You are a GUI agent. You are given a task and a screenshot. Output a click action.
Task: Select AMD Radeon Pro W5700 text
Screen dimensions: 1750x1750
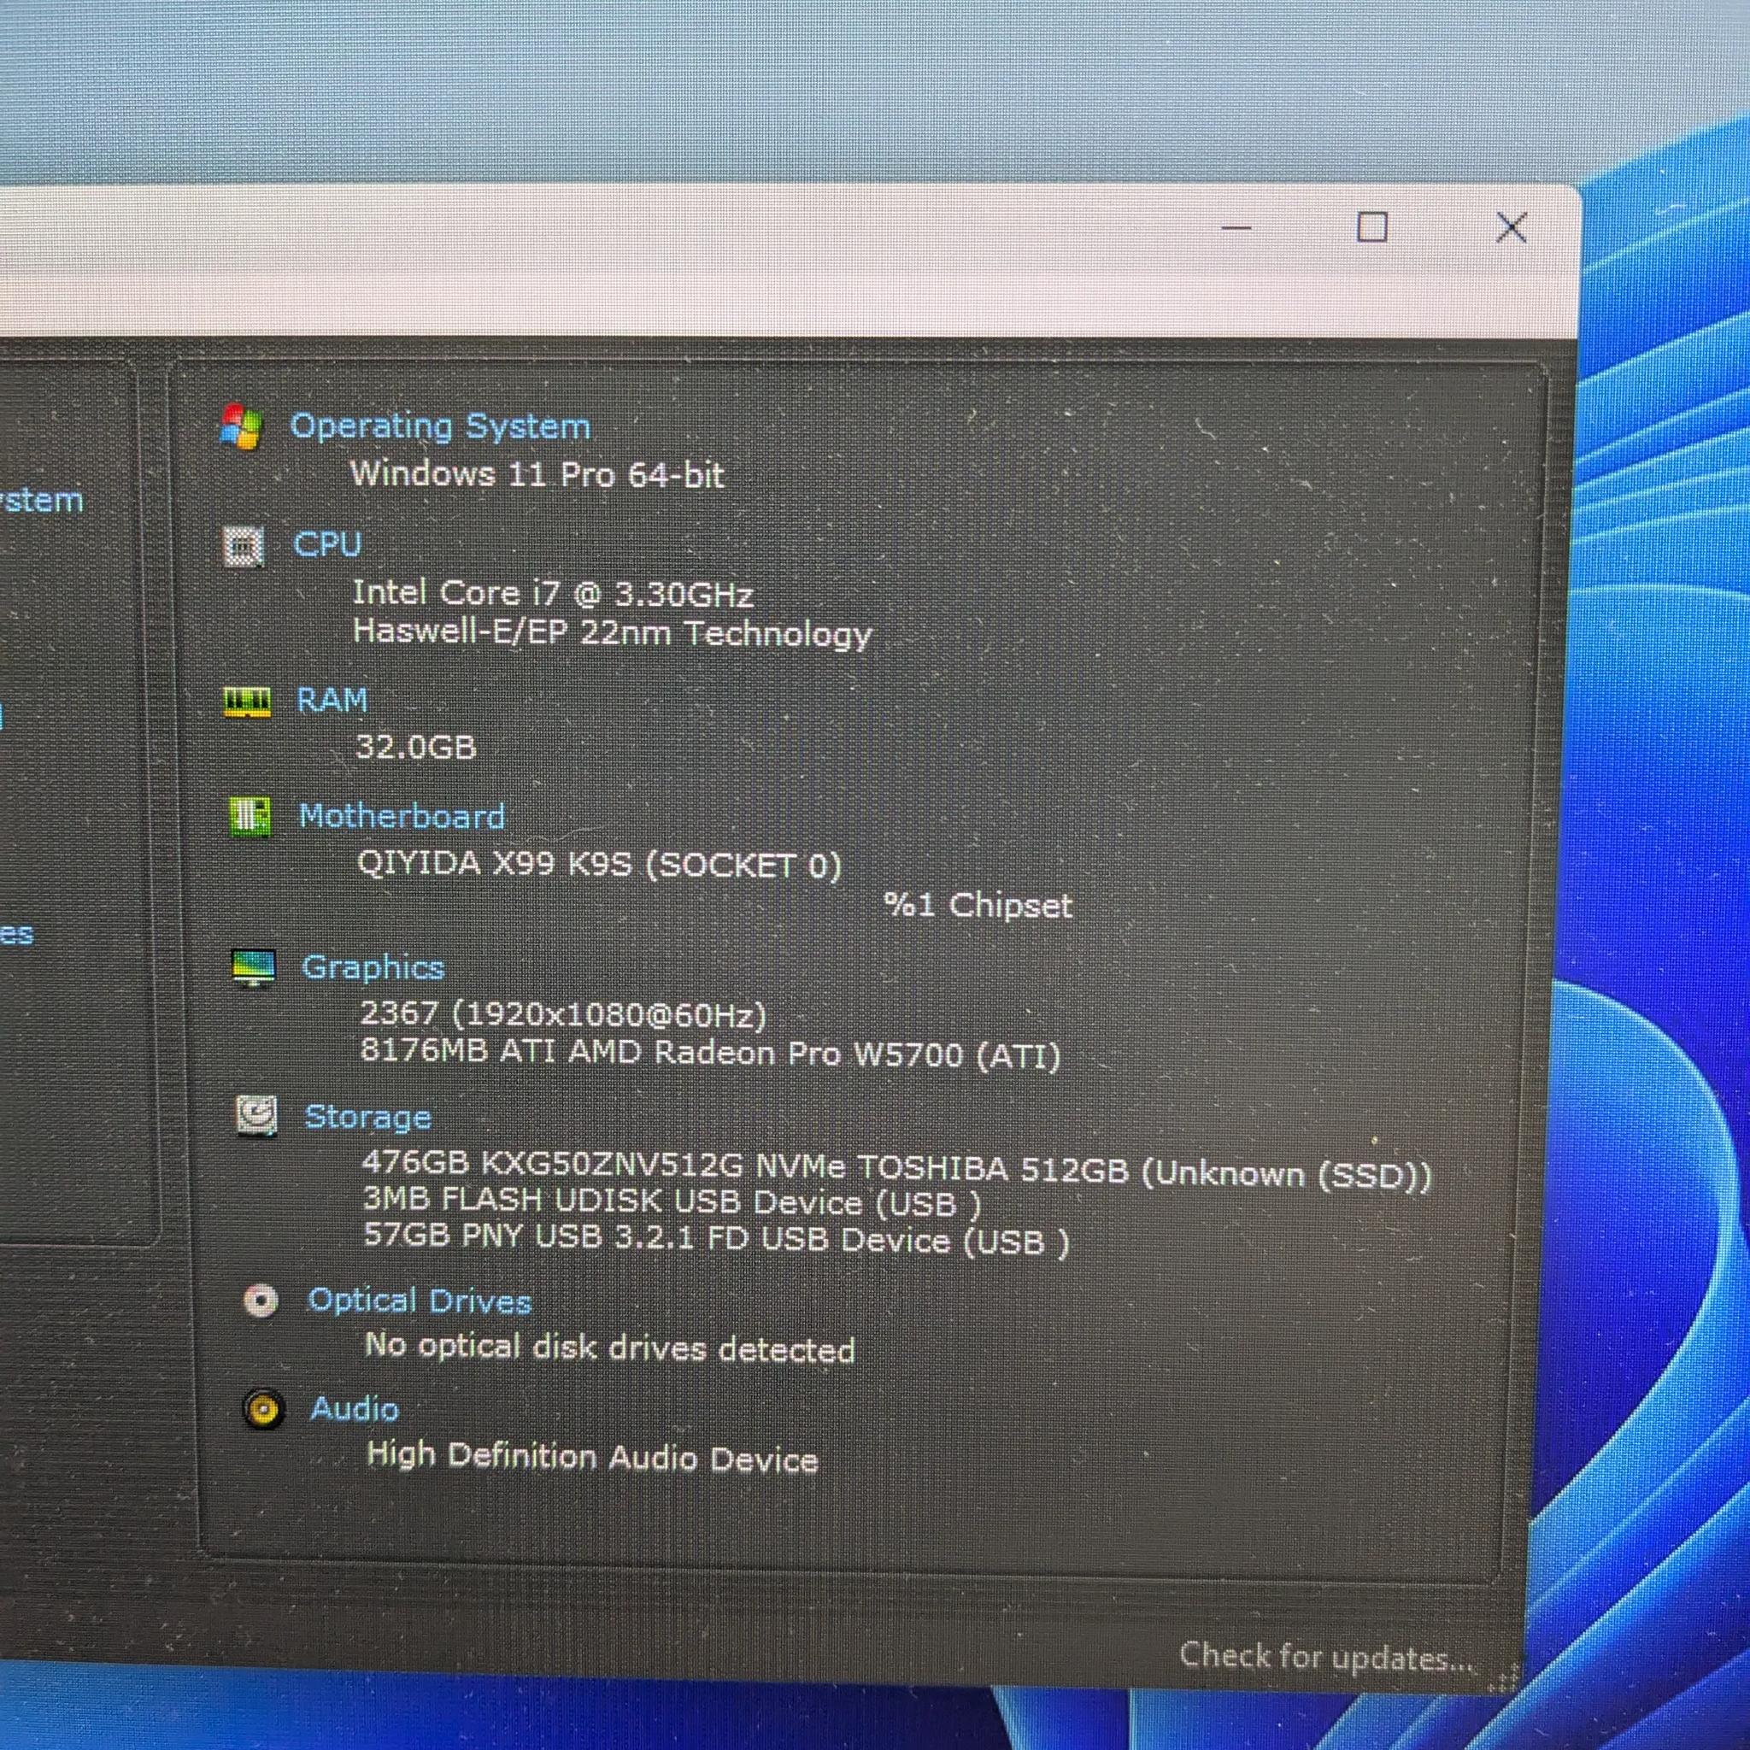(x=711, y=1054)
